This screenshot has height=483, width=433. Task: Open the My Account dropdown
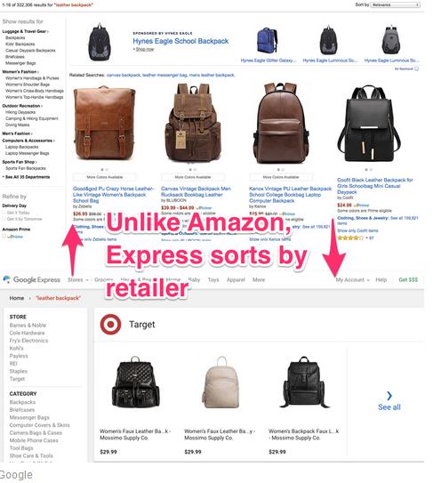pyautogui.click(x=352, y=279)
